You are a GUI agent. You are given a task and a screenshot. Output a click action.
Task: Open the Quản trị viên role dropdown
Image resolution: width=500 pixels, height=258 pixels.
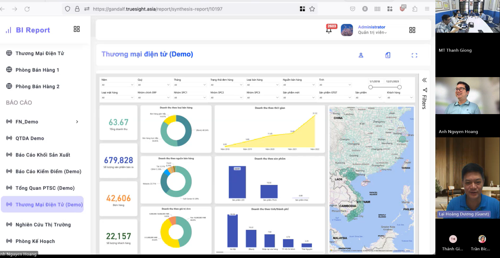point(372,32)
